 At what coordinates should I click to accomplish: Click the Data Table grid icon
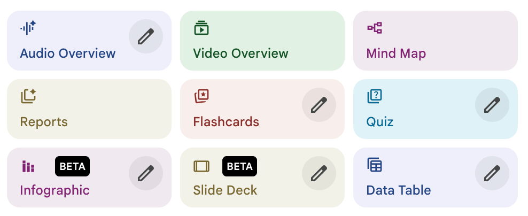pyautogui.click(x=375, y=165)
